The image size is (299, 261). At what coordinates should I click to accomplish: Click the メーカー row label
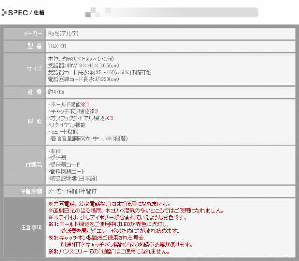click(x=33, y=34)
